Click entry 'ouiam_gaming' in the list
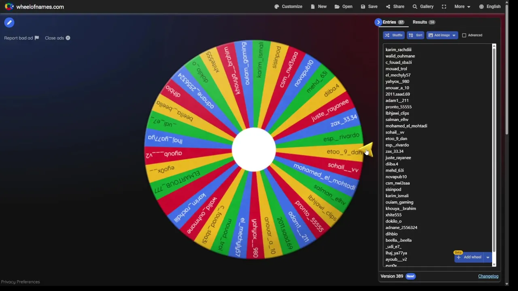 pyautogui.click(x=399, y=202)
